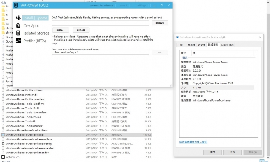This screenshot has height=162, width=270.
Task: Click the BROWSE button
Action: pyautogui.click(x=160, y=23)
